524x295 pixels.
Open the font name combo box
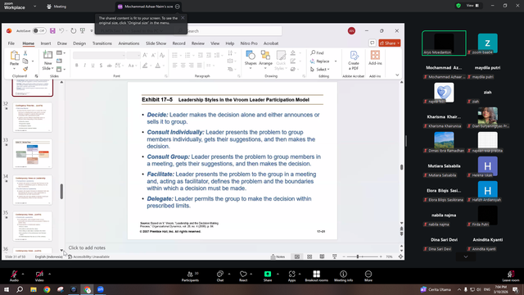(x=99, y=55)
